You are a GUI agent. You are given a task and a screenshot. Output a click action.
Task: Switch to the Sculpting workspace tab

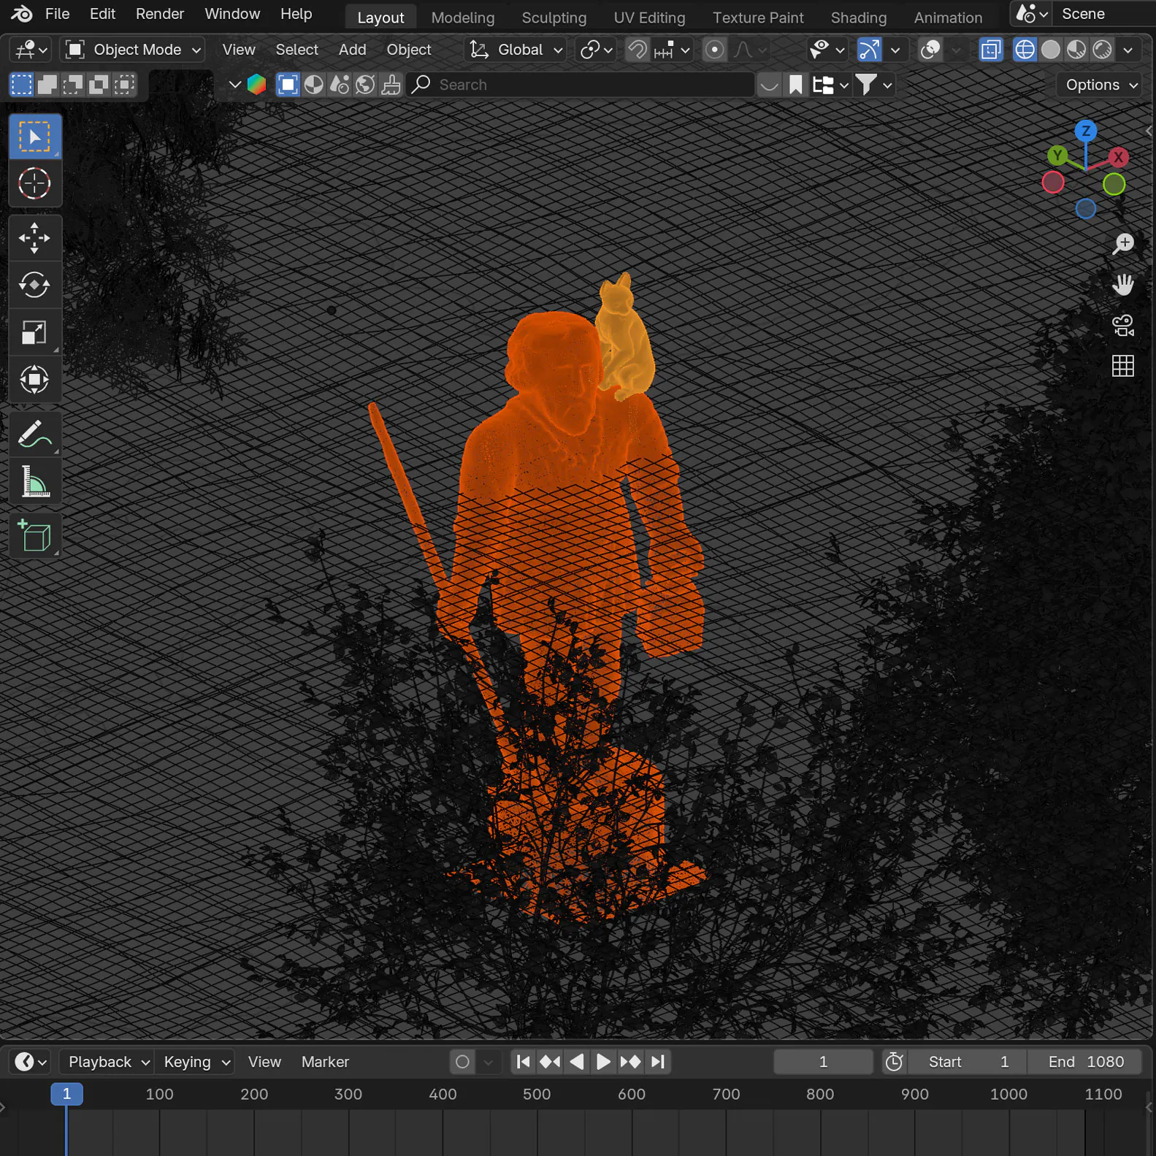[554, 18]
